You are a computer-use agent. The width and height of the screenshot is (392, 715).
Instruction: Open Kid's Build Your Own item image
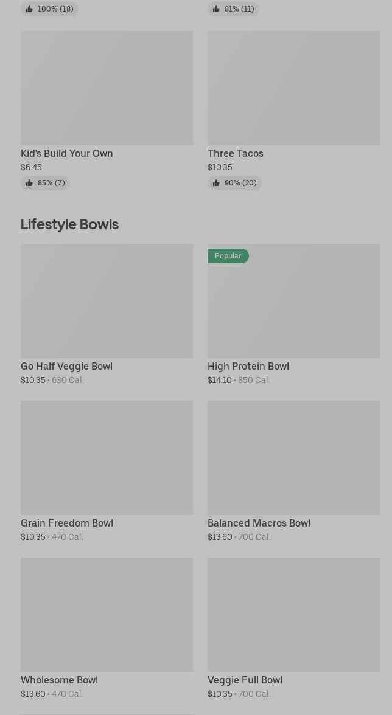(x=107, y=88)
